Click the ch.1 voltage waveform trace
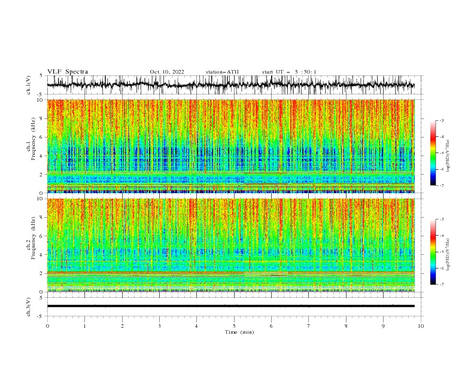Image resolution: width=474 pixels, height=366 pixels. coord(230,85)
